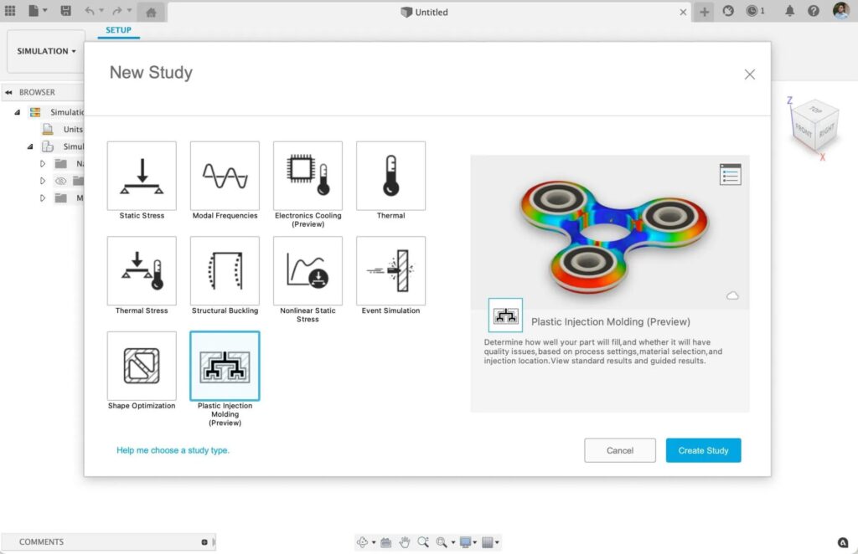The image size is (858, 554).
Task: Open the undo history dropdown arrow
Action: (x=101, y=10)
